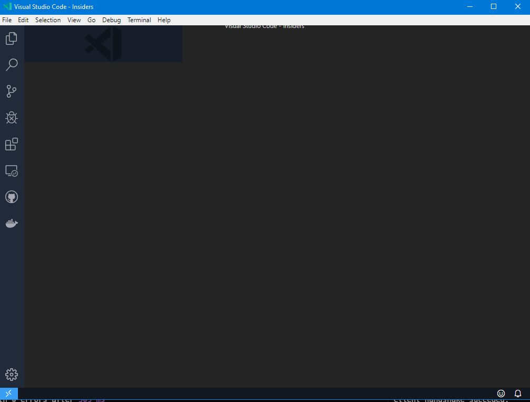The height and width of the screenshot is (402, 530).
Task: Open the Debug view bug icon
Action: pyautogui.click(x=12, y=118)
